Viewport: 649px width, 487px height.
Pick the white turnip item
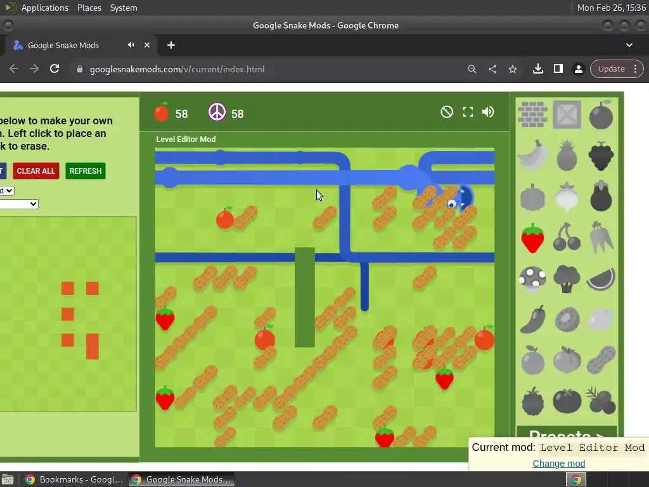[567, 197]
